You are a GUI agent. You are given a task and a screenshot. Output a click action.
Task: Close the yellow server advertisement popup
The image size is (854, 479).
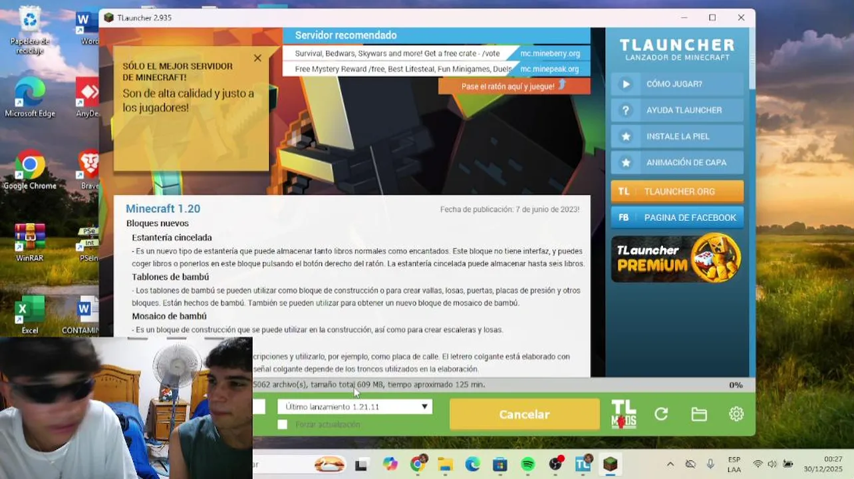[257, 58]
